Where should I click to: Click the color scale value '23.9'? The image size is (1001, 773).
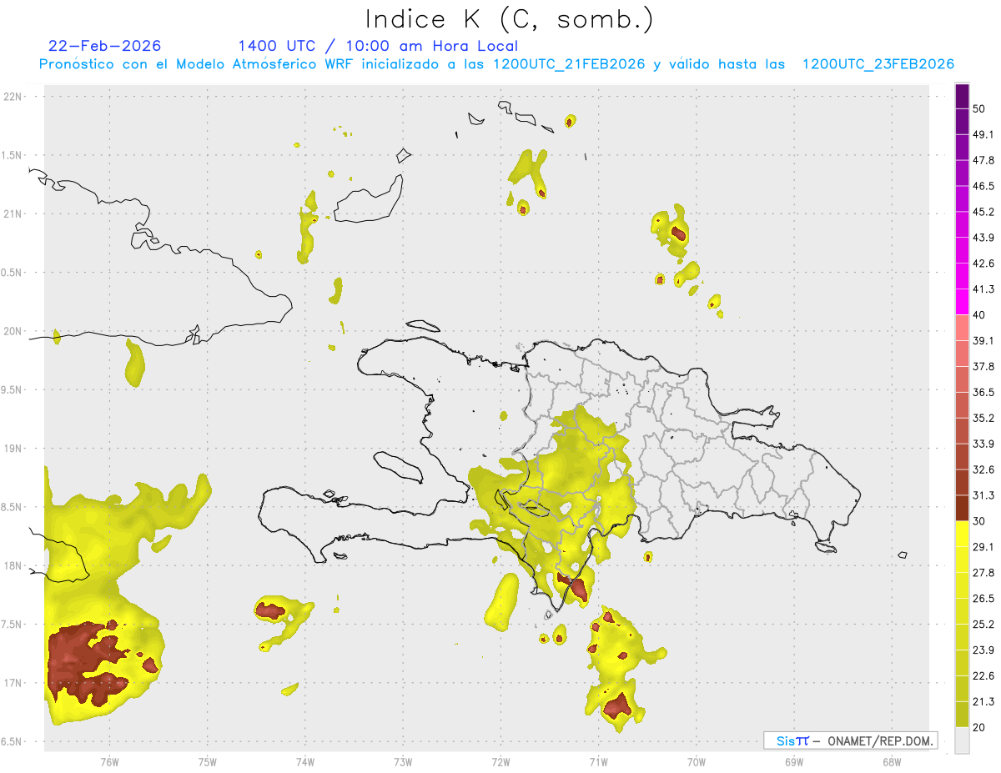(x=983, y=650)
